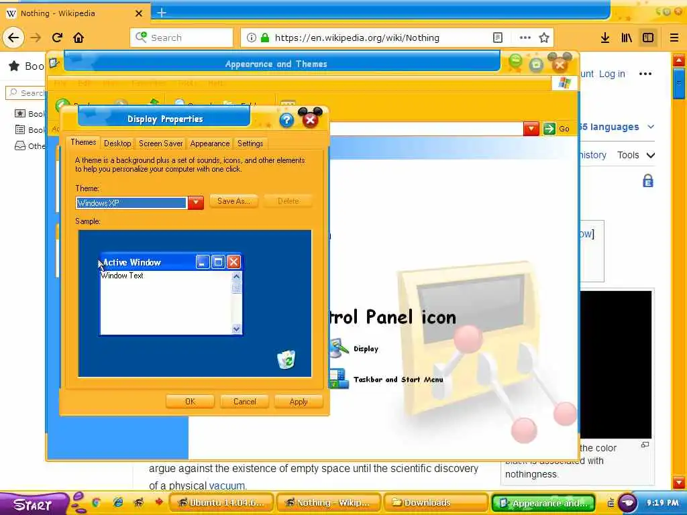Expand Control Panel address bar dropdown
This screenshot has width=687, height=515.
click(x=531, y=129)
